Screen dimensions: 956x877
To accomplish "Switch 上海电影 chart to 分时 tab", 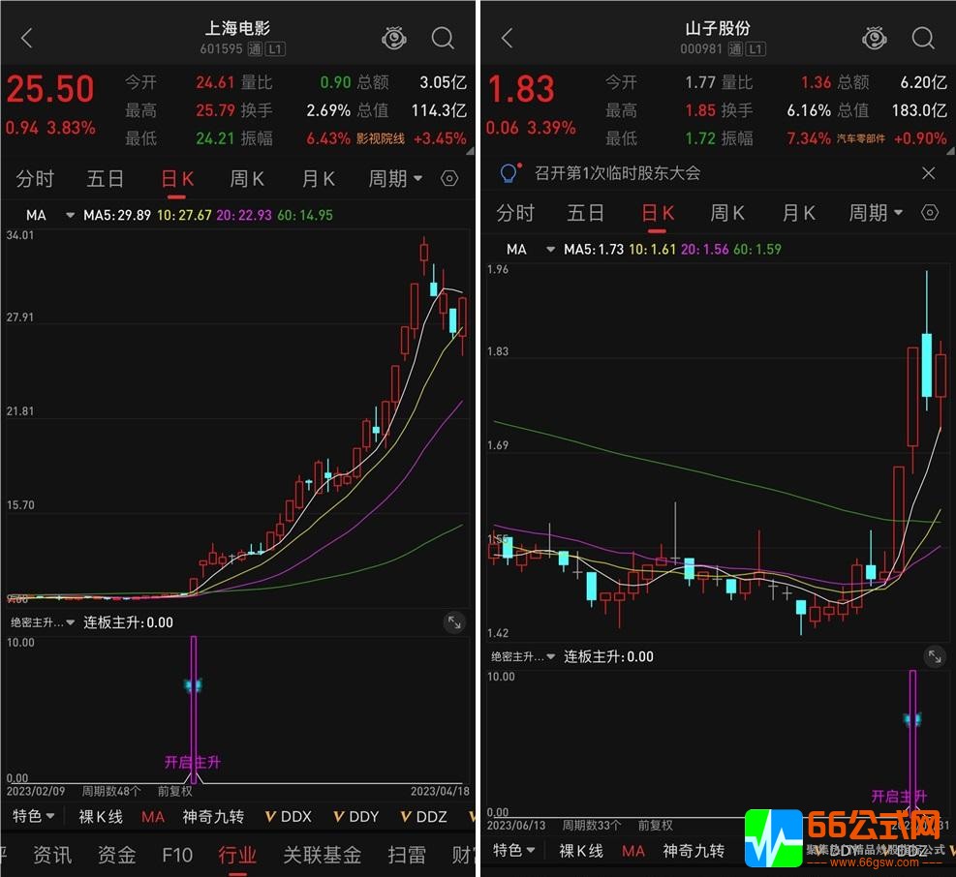I will (x=35, y=178).
